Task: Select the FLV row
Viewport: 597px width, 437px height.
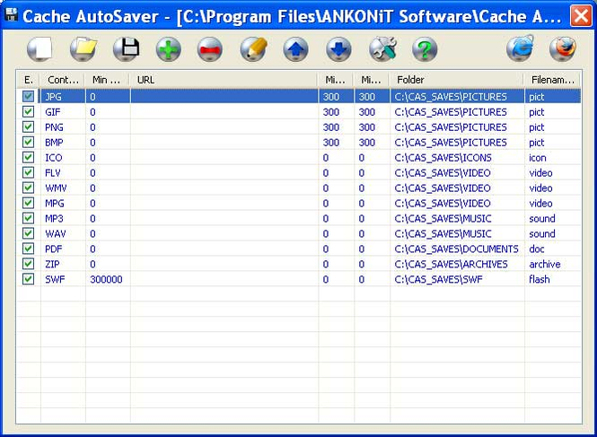Action: tap(299, 173)
